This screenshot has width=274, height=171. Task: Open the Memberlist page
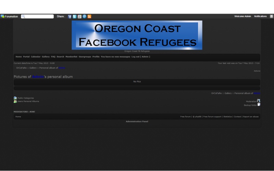click(71, 57)
